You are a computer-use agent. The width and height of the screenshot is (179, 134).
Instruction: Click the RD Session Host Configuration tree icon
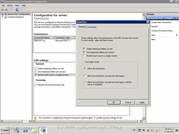(x=2, y=14)
